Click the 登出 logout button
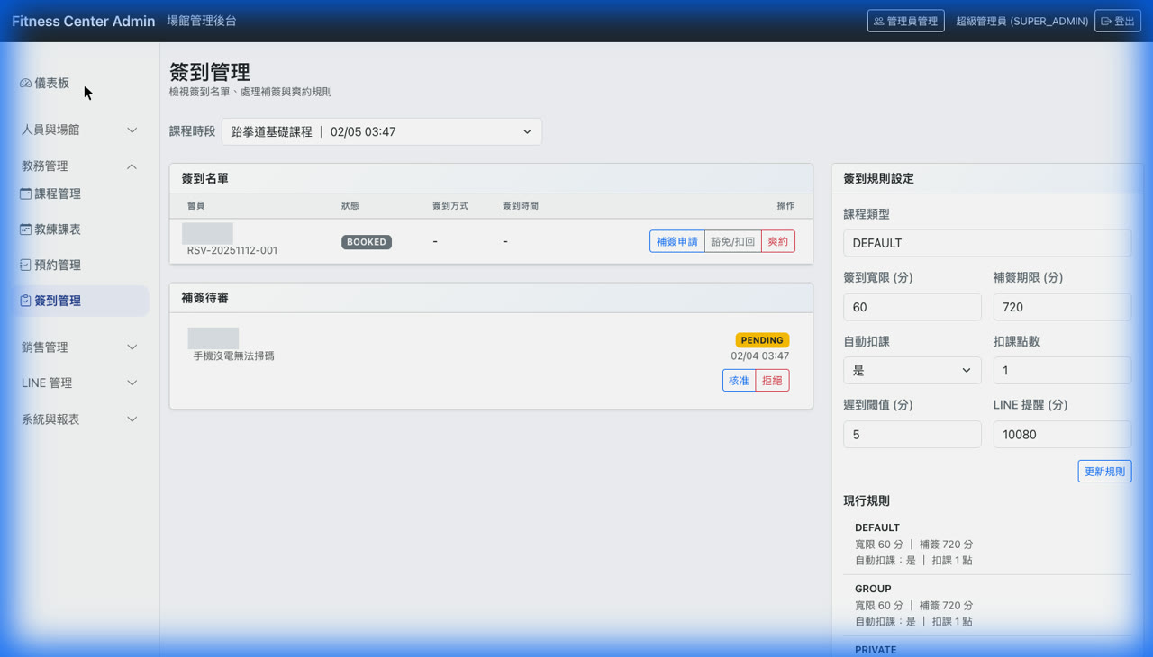 click(1118, 21)
